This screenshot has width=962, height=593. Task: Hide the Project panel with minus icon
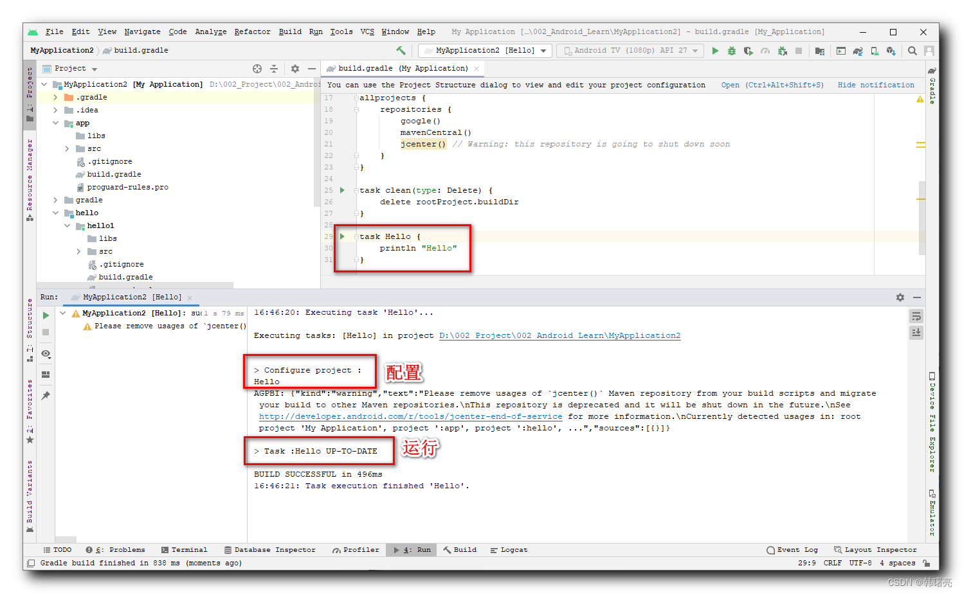[x=312, y=69]
